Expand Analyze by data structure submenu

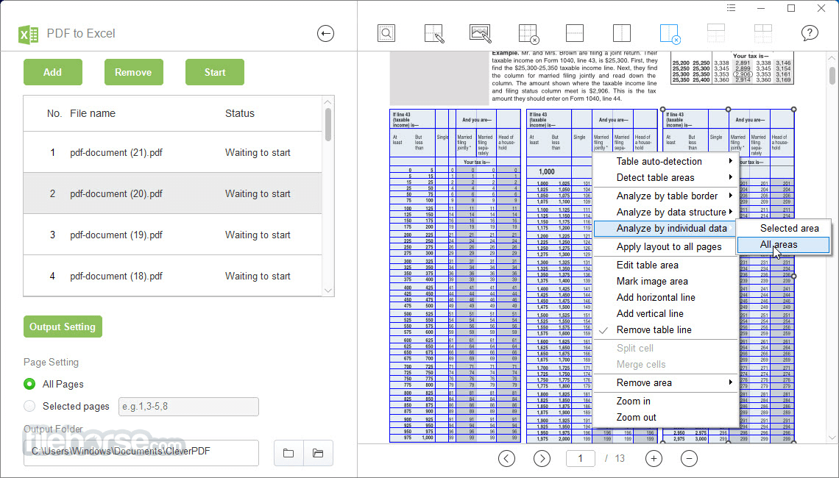pos(665,212)
